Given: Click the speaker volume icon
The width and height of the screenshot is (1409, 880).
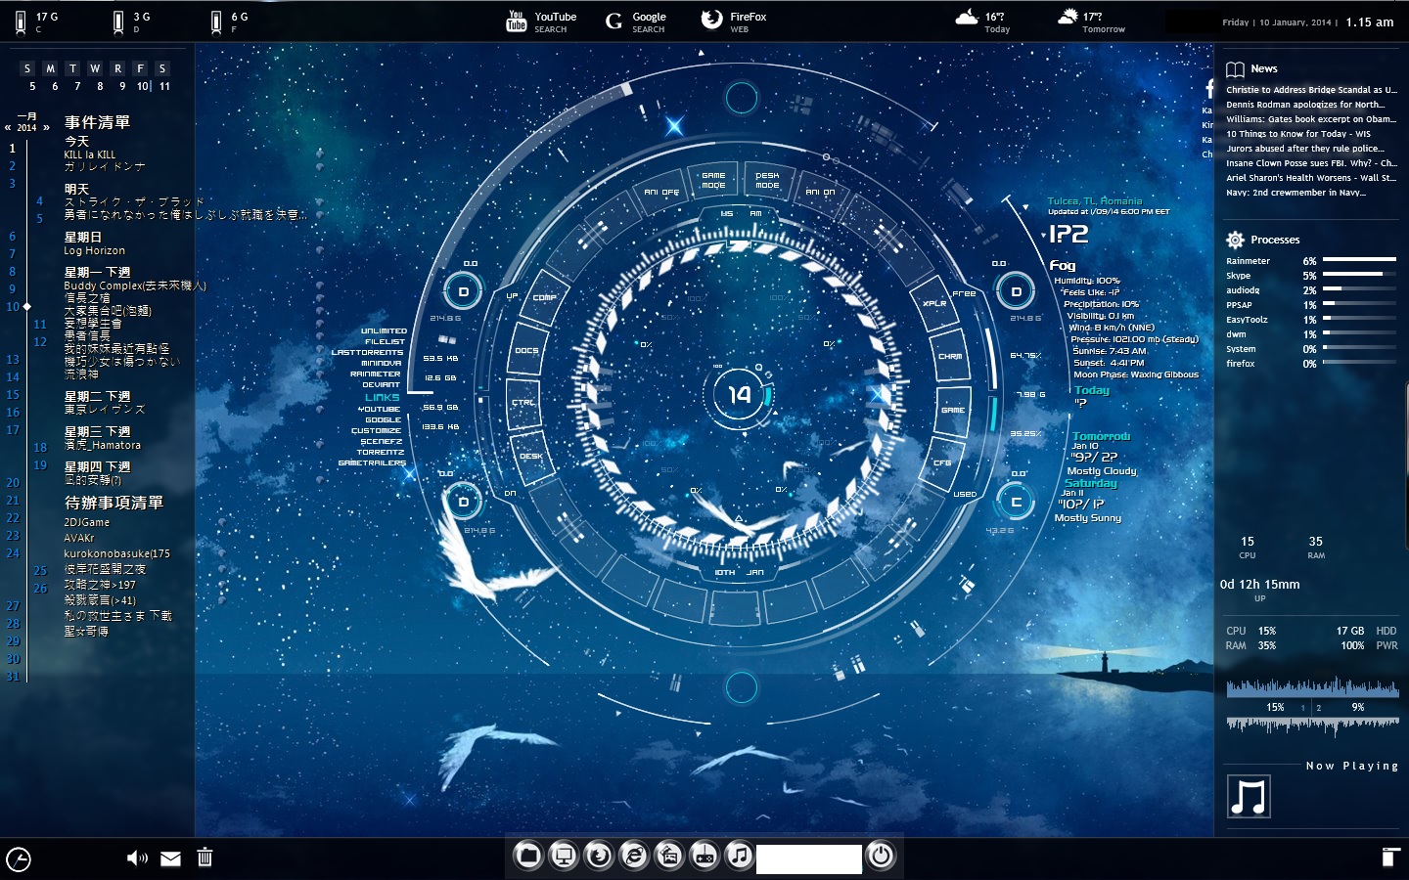Looking at the screenshot, I should click(137, 858).
